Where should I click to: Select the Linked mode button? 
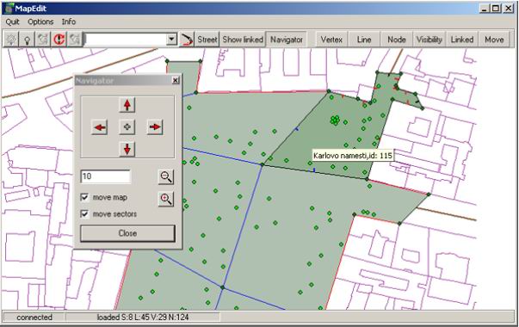pos(461,40)
